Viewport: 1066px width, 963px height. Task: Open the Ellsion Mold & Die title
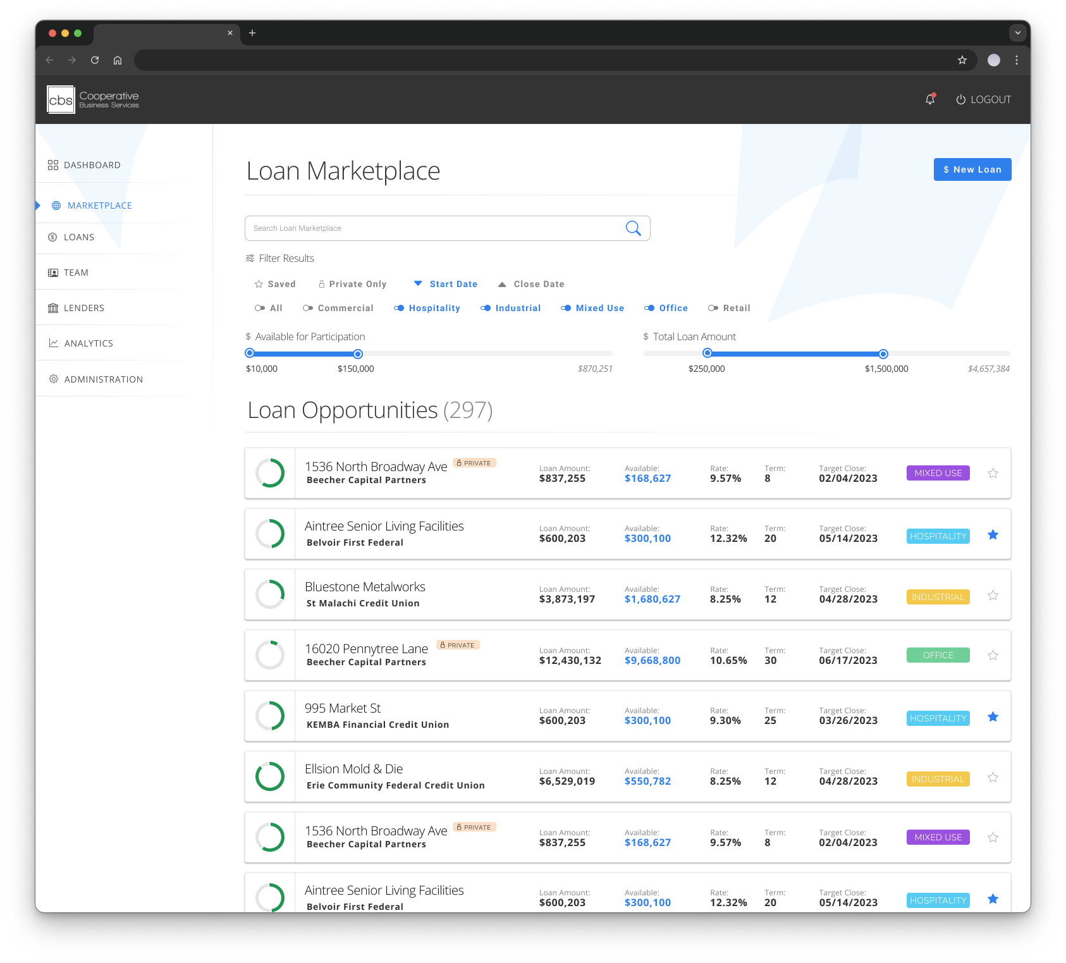coord(353,769)
